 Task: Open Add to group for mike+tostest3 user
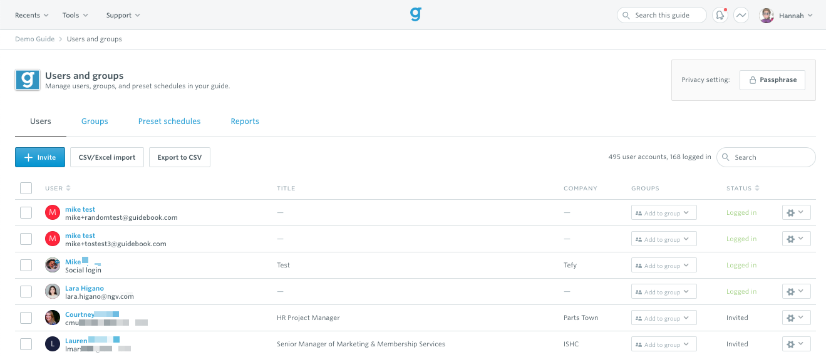(x=664, y=239)
